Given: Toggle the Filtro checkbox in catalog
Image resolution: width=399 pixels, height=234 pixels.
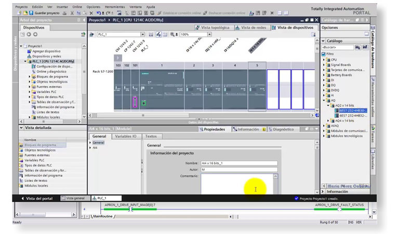Looking at the screenshot, I should coord(324,54).
